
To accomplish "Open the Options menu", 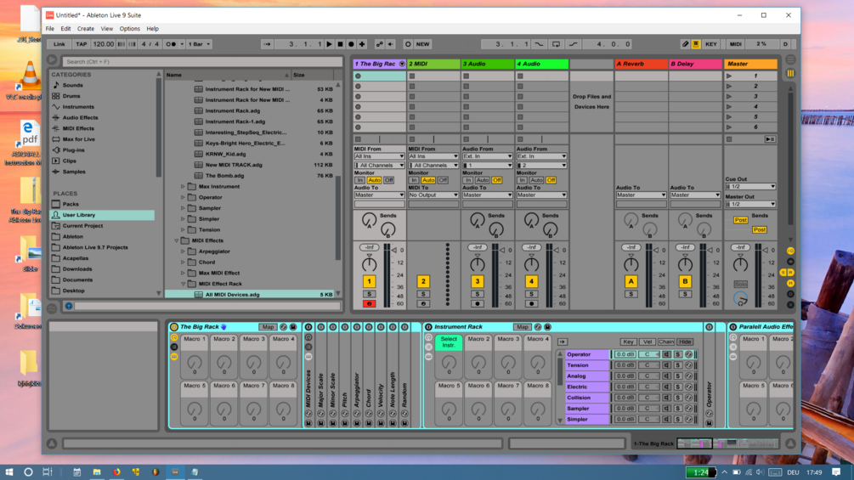I will click(x=130, y=28).
